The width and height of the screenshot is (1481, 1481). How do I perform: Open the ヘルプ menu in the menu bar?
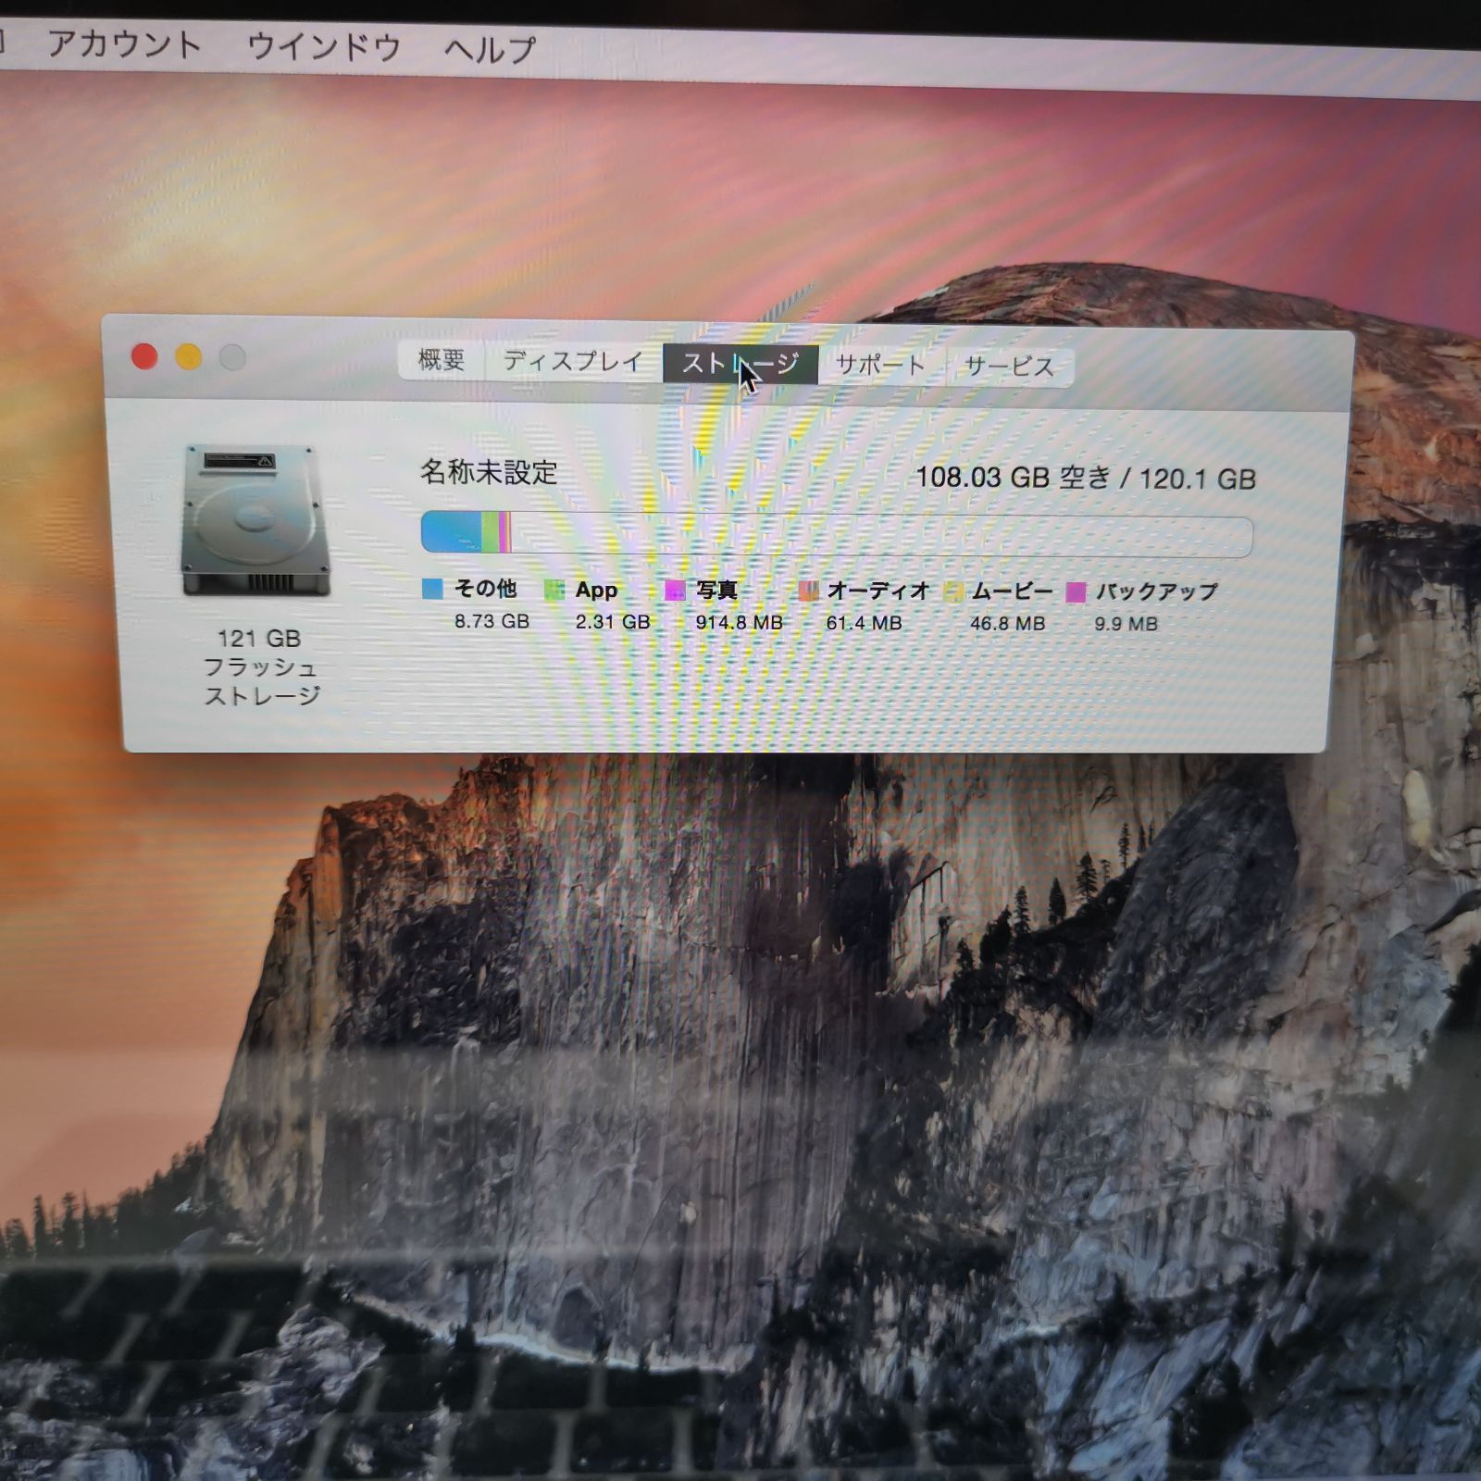490,48
